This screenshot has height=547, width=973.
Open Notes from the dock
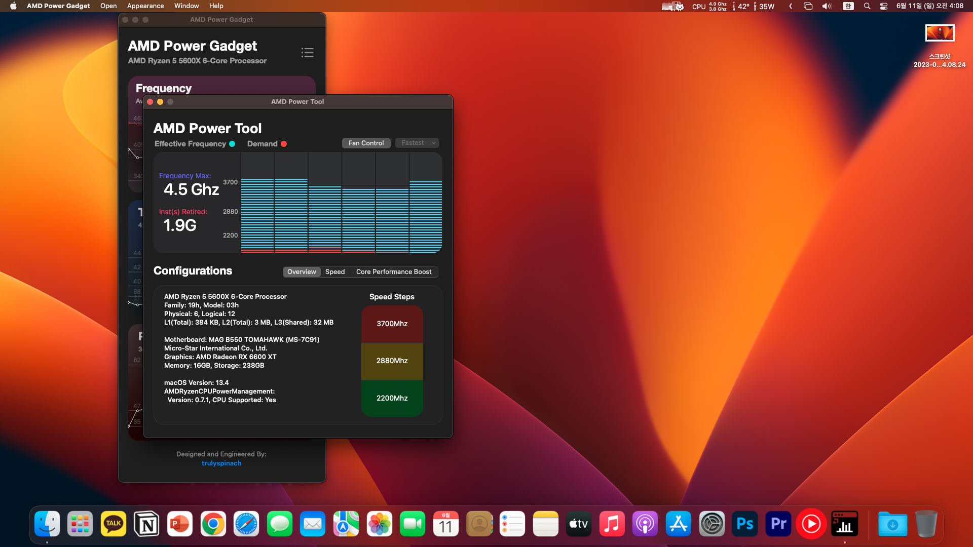click(x=545, y=524)
